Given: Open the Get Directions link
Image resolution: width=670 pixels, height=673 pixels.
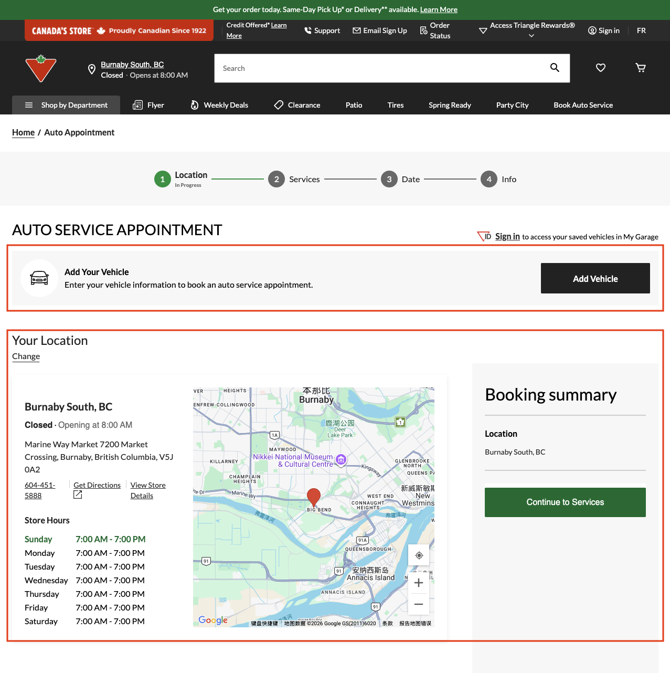Looking at the screenshot, I should point(97,485).
